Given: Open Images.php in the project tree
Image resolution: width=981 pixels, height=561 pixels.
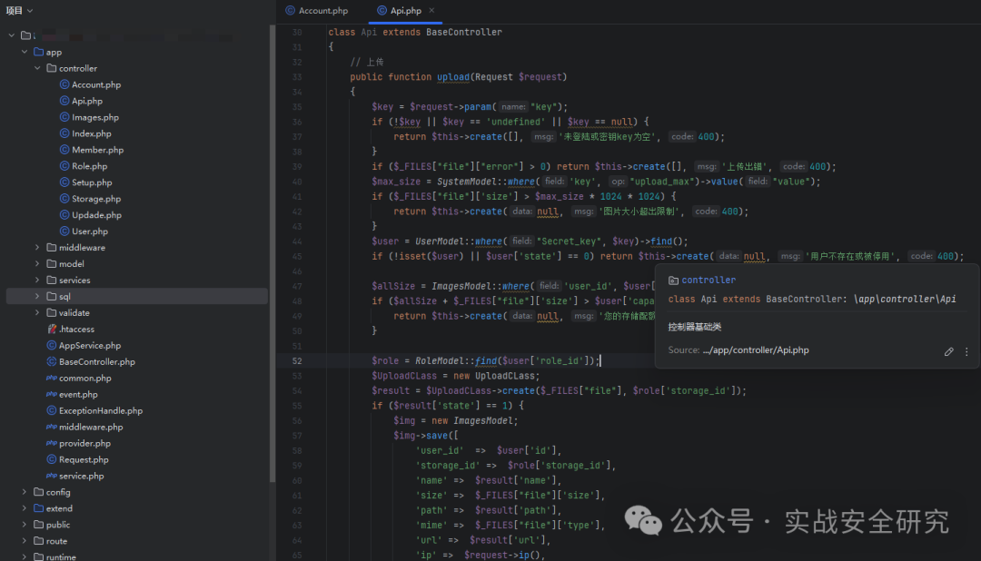Looking at the screenshot, I should (x=94, y=117).
